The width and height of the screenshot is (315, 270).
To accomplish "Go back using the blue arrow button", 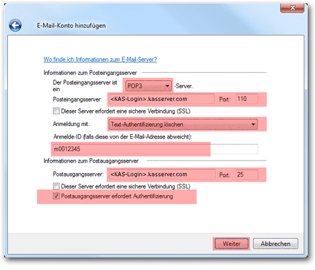I will pyautogui.click(x=15, y=25).
